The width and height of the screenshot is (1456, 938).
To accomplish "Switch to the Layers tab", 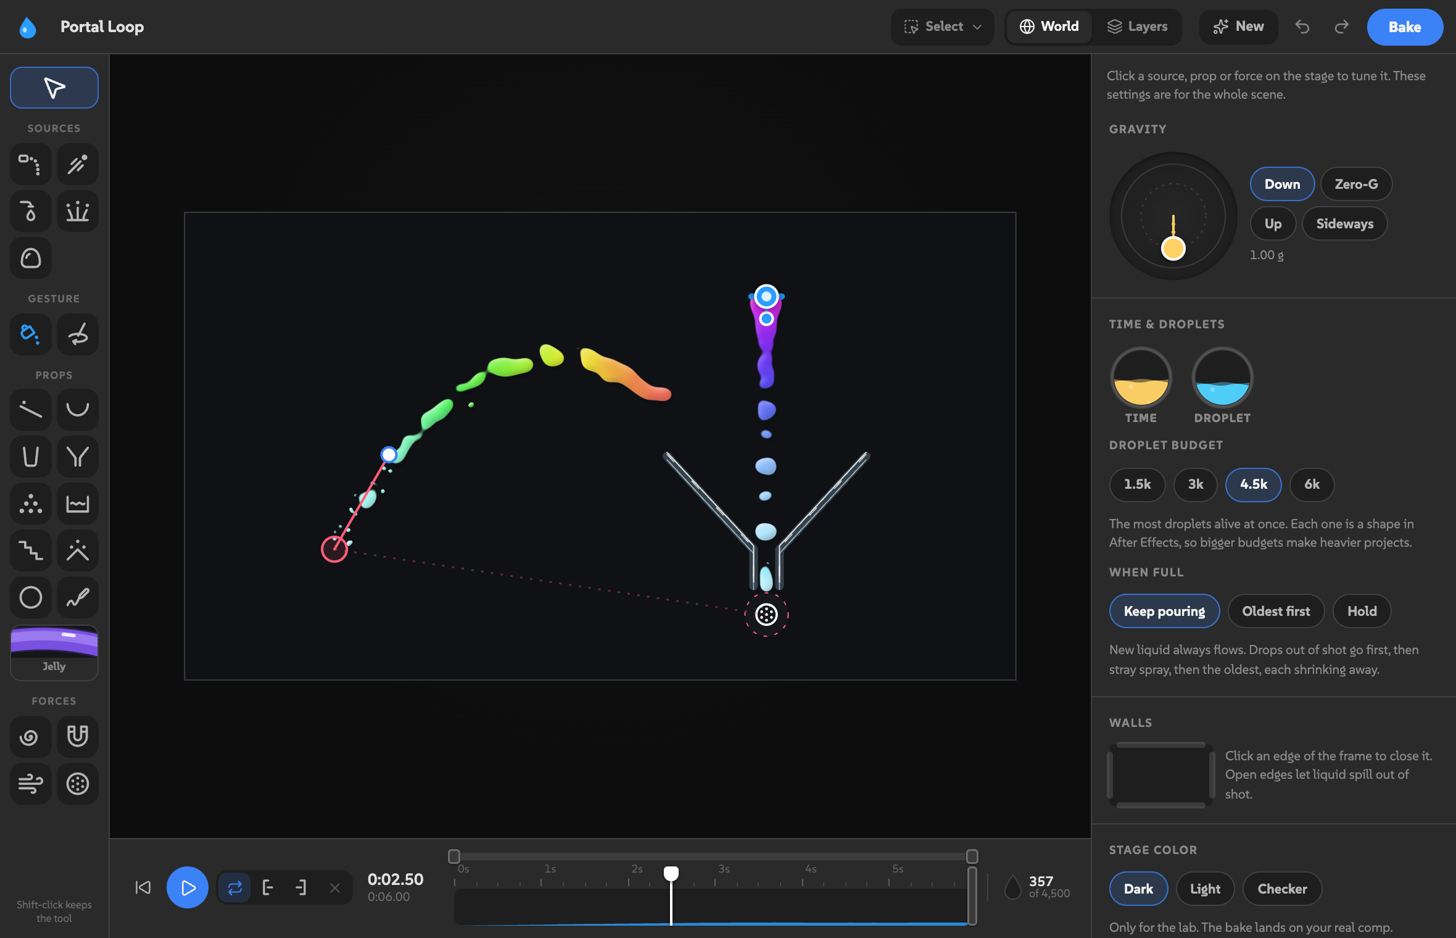I will (1137, 27).
